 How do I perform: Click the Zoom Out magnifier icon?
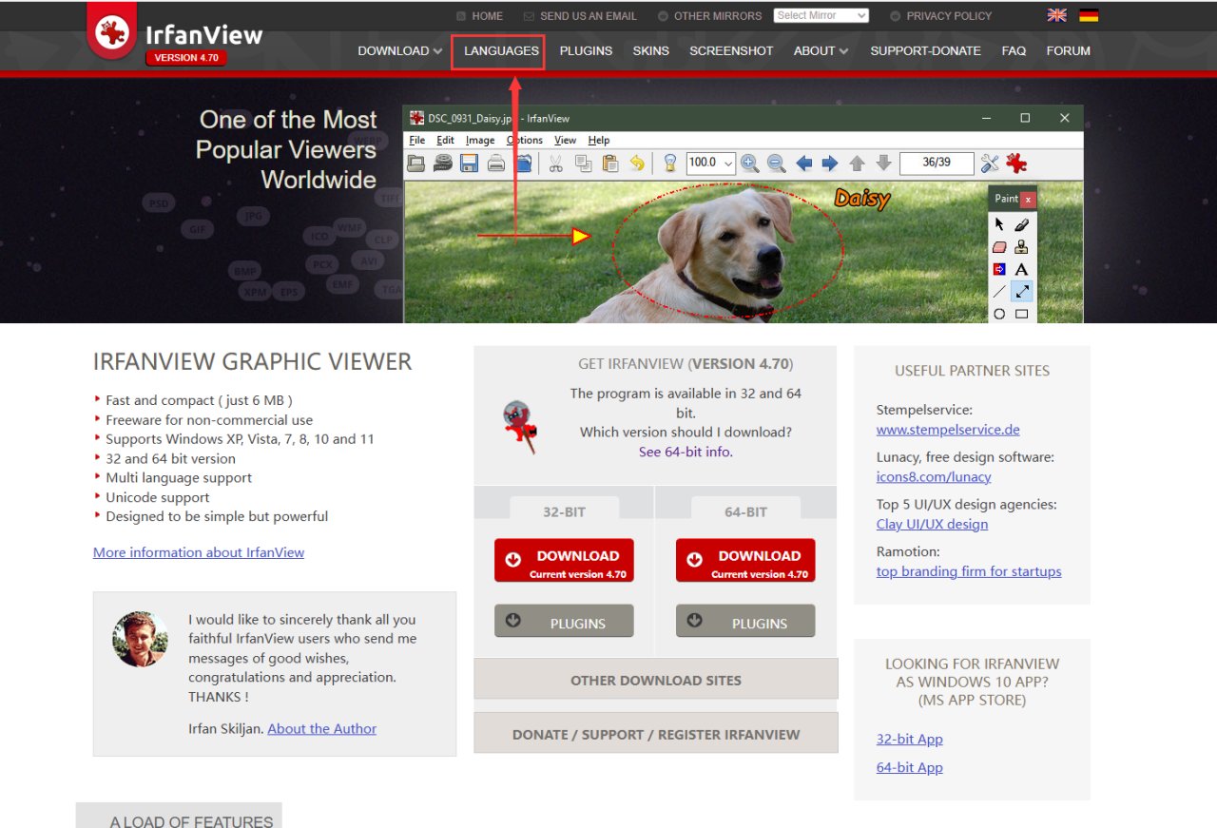[777, 163]
